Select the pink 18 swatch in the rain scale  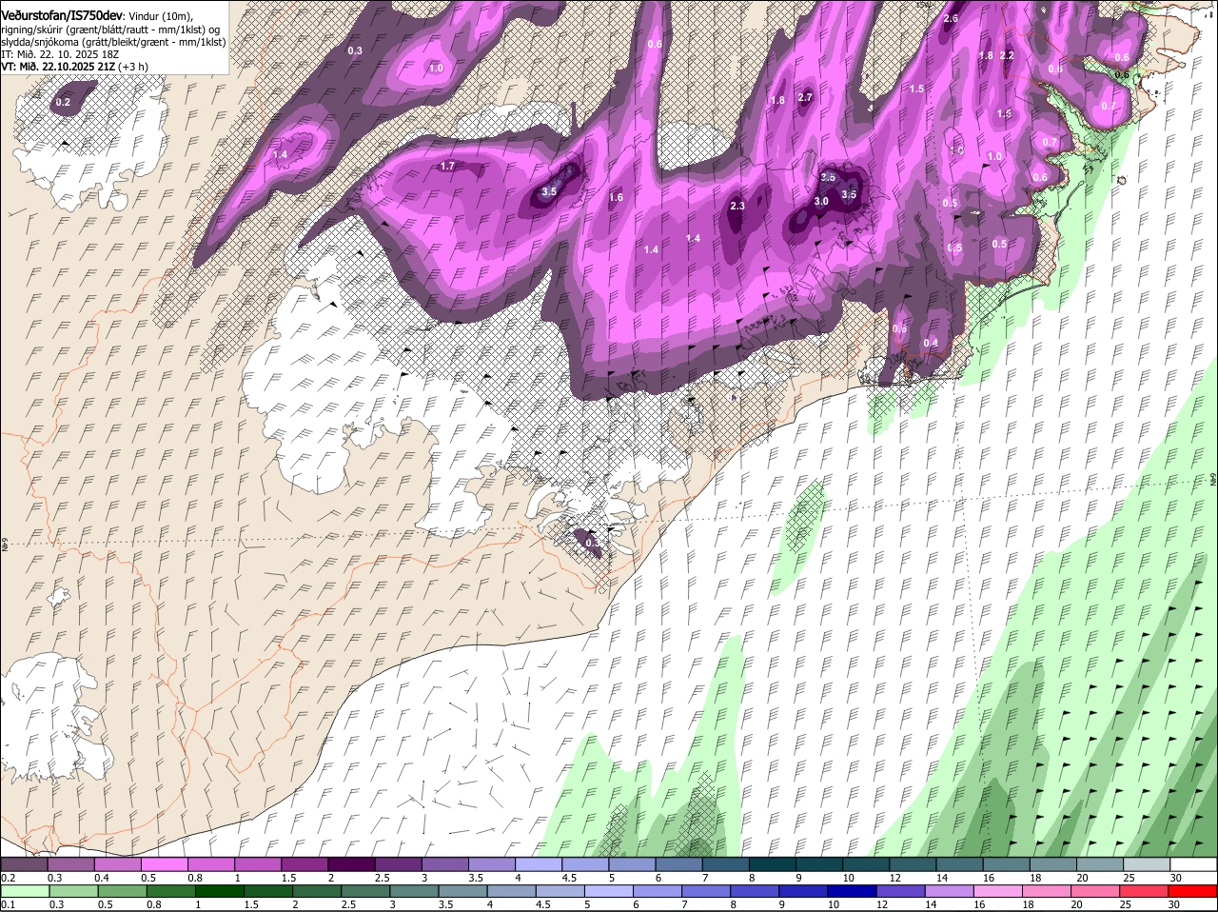(1049, 891)
